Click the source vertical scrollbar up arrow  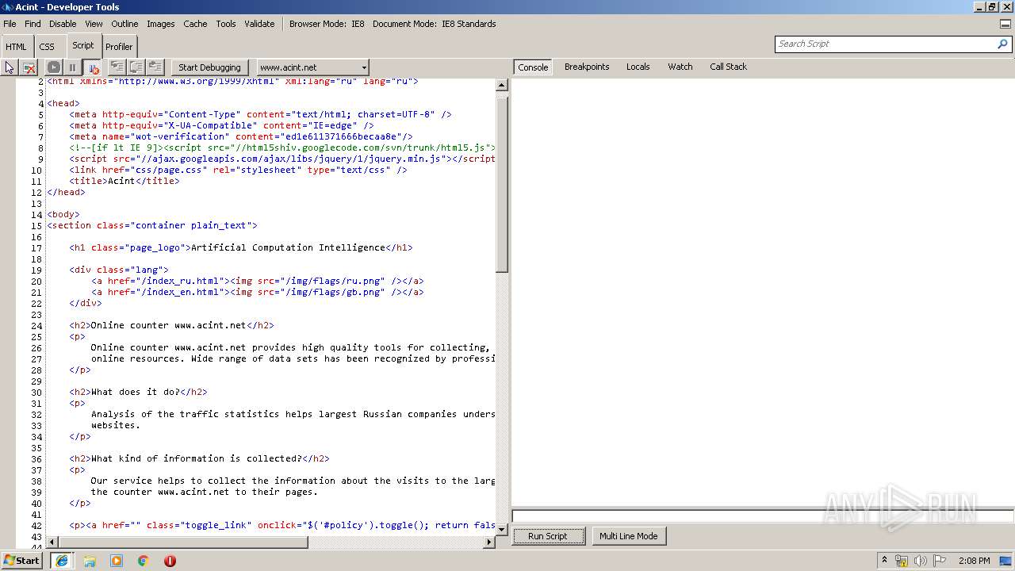coord(502,85)
